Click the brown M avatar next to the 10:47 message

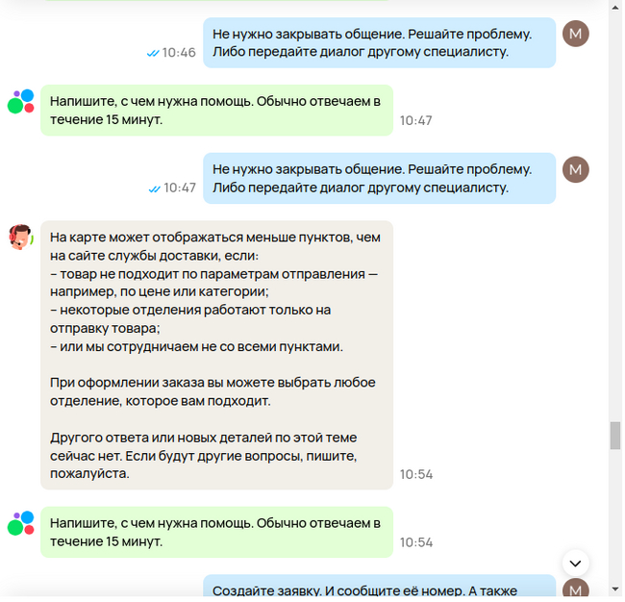click(578, 170)
